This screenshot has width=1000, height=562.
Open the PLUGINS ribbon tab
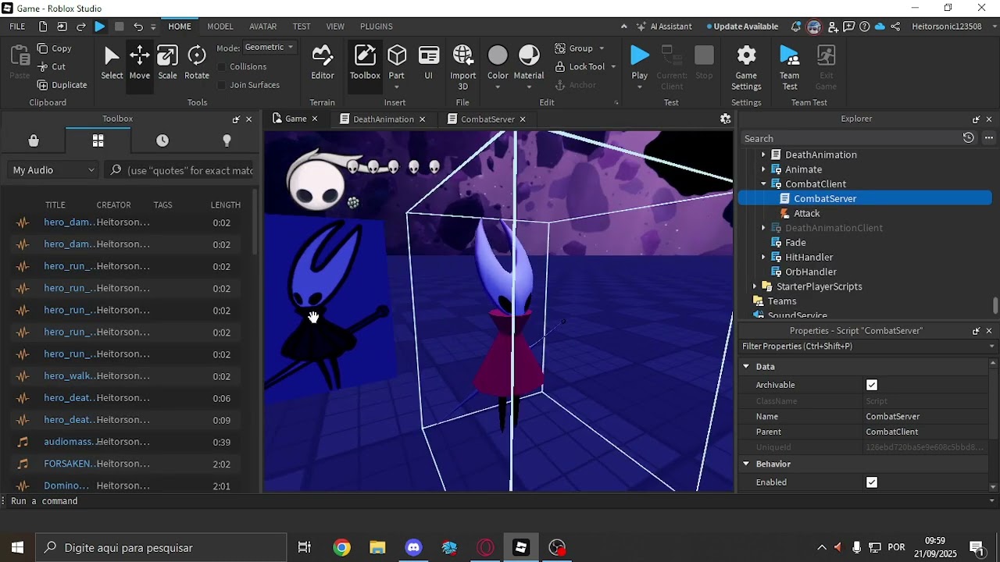coord(376,27)
